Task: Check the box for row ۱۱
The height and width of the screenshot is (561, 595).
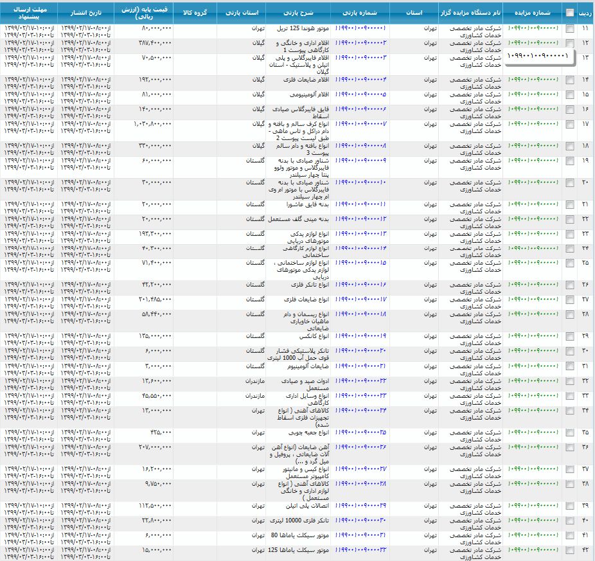Action: [570, 29]
